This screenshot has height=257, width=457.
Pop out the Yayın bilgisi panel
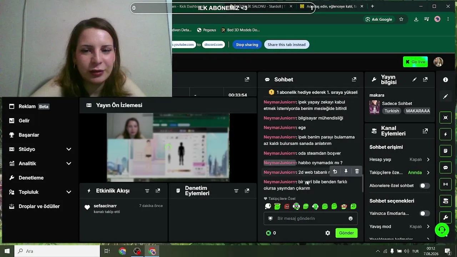(425, 80)
